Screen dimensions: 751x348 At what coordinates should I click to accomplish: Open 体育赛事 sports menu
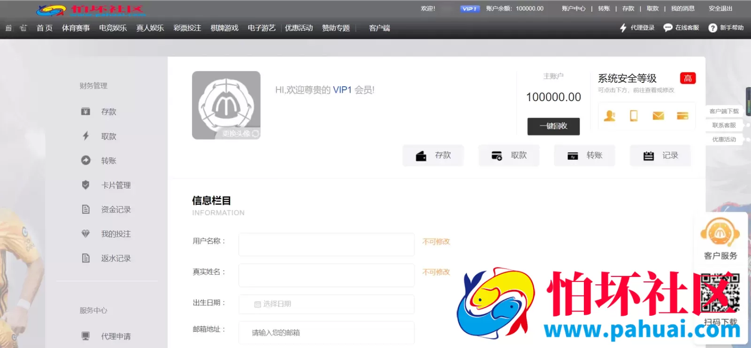(76, 28)
